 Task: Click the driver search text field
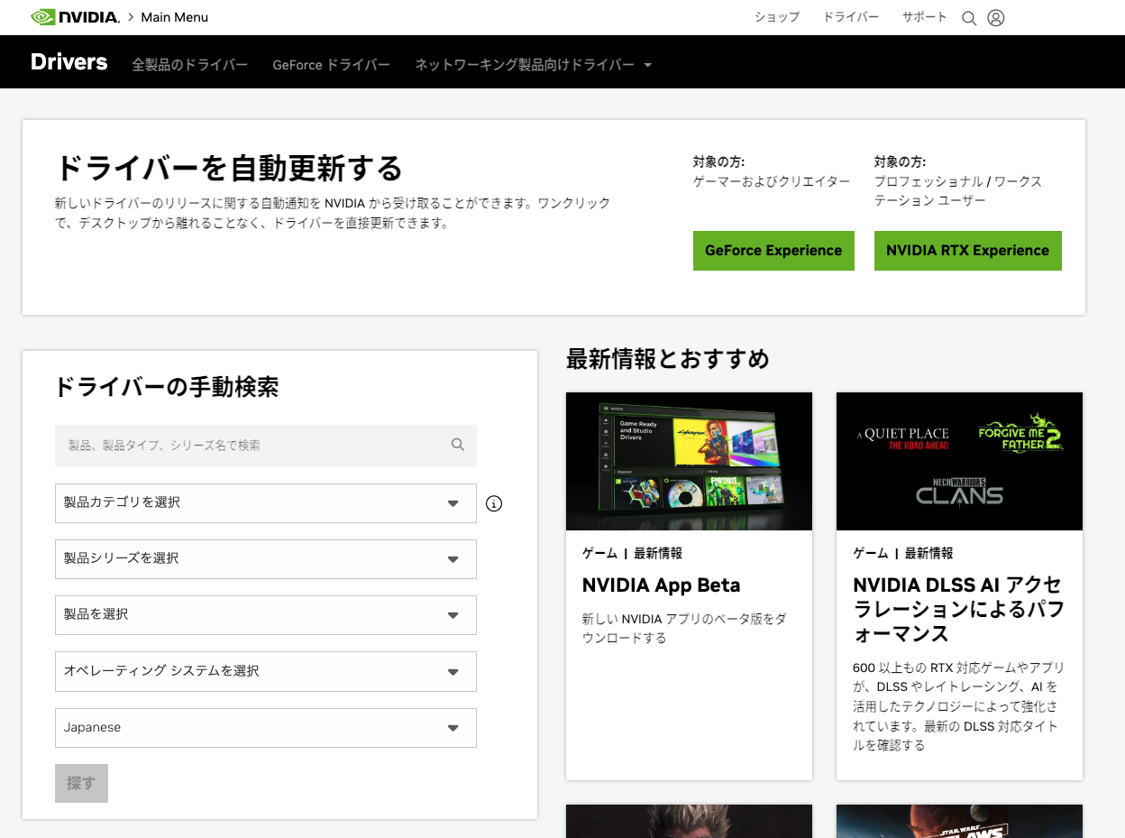pyautogui.click(x=266, y=446)
